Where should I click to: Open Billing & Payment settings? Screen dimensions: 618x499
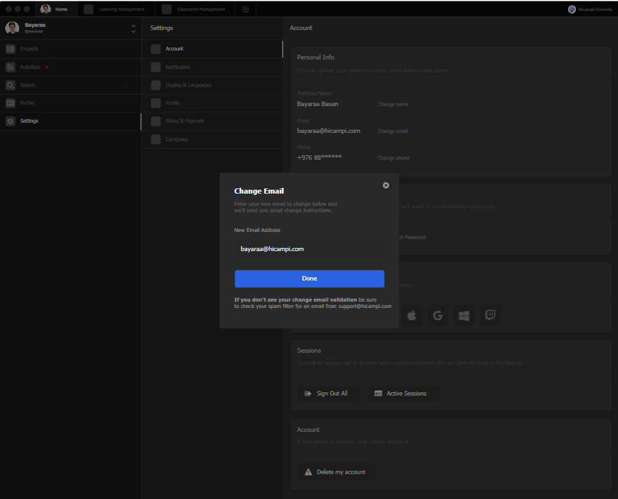[x=185, y=121]
